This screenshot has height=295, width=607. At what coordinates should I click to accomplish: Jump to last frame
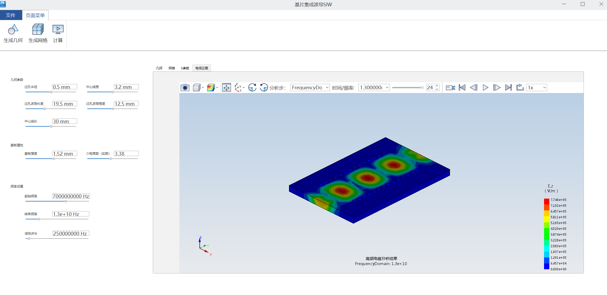coord(508,87)
